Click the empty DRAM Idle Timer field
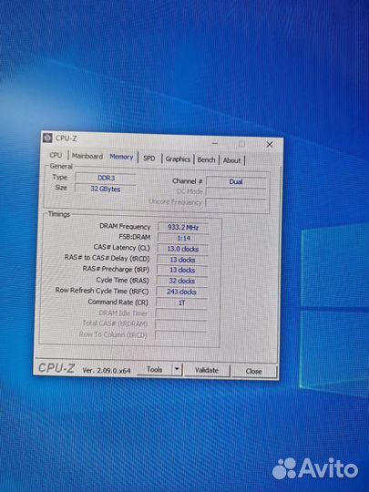This screenshot has height=492, width=369. (x=181, y=313)
